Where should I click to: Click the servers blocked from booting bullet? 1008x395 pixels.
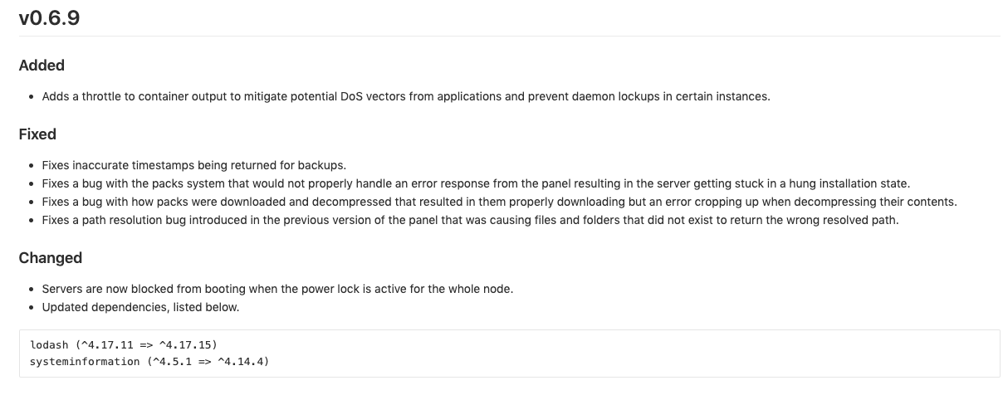pos(277,289)
